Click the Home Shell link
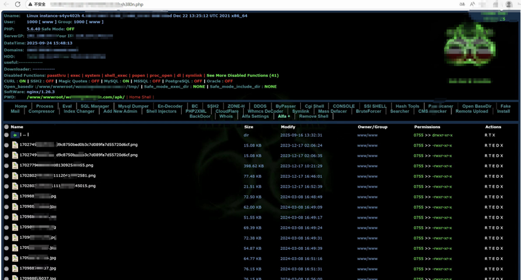The image size is (521, 280). click(x=140, y=97)
